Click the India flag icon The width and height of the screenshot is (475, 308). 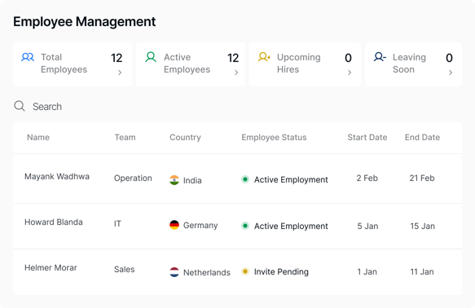[x=174, y=180]
